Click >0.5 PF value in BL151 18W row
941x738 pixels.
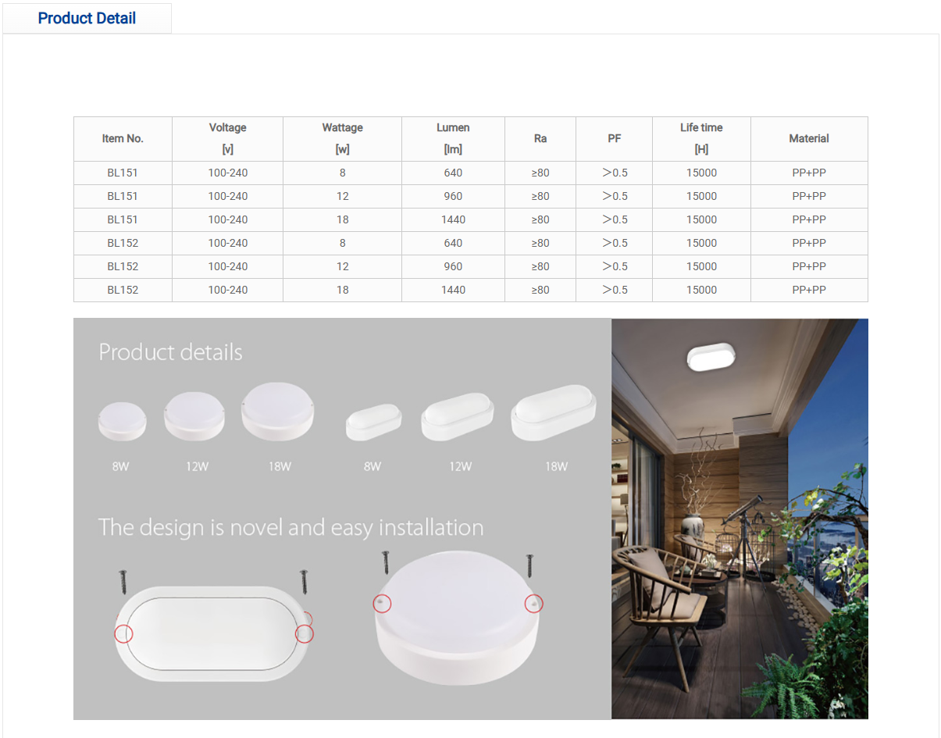tap(615, 219)
